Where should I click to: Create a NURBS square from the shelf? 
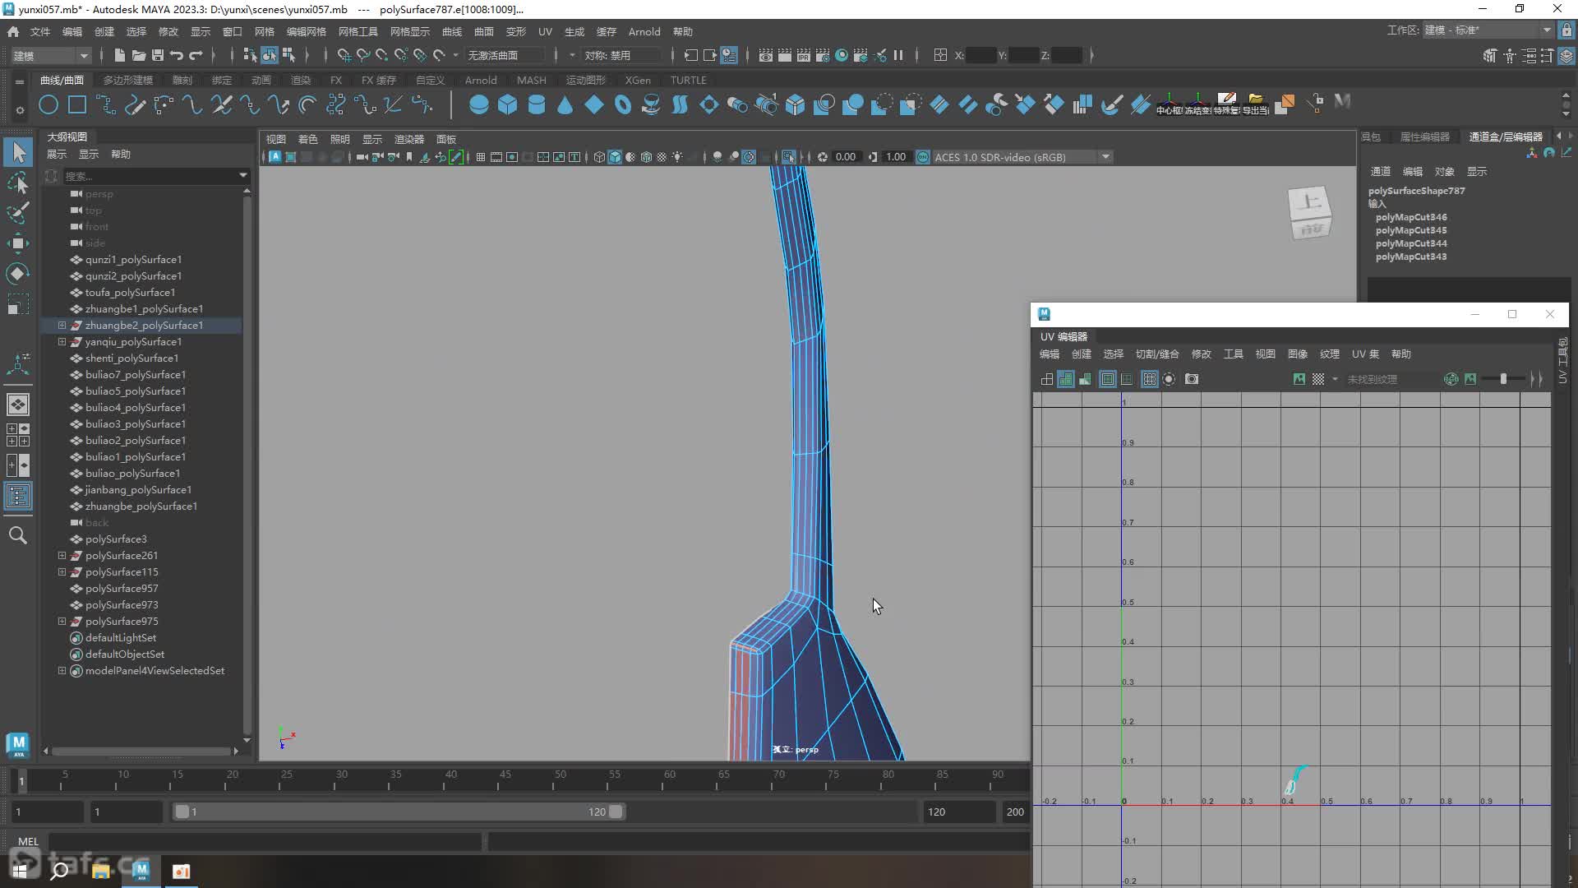(77, 105)
